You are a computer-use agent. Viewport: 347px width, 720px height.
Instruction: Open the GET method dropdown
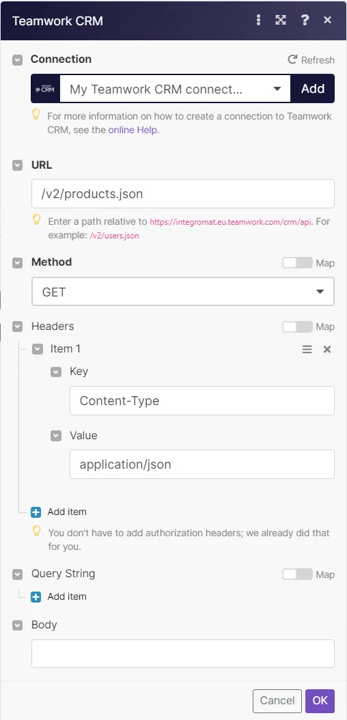point(182,292)
